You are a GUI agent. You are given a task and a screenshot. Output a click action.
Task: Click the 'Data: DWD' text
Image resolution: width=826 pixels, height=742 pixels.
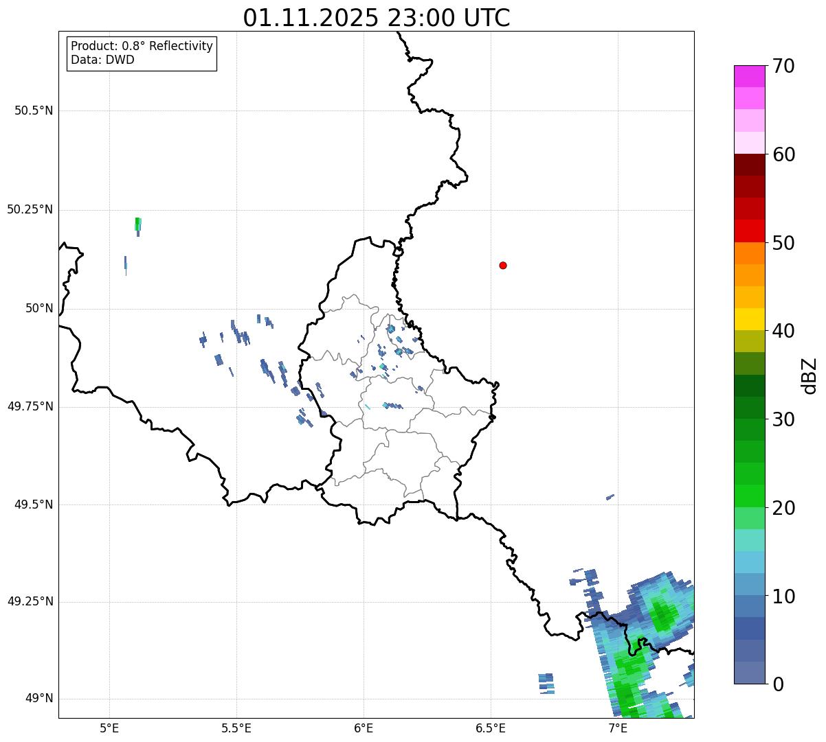click(x=103, y=60)
